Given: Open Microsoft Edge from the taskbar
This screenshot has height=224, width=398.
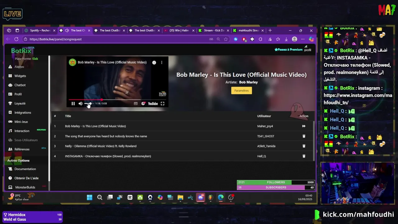Looking at the screenshot, I should point(221,197).
